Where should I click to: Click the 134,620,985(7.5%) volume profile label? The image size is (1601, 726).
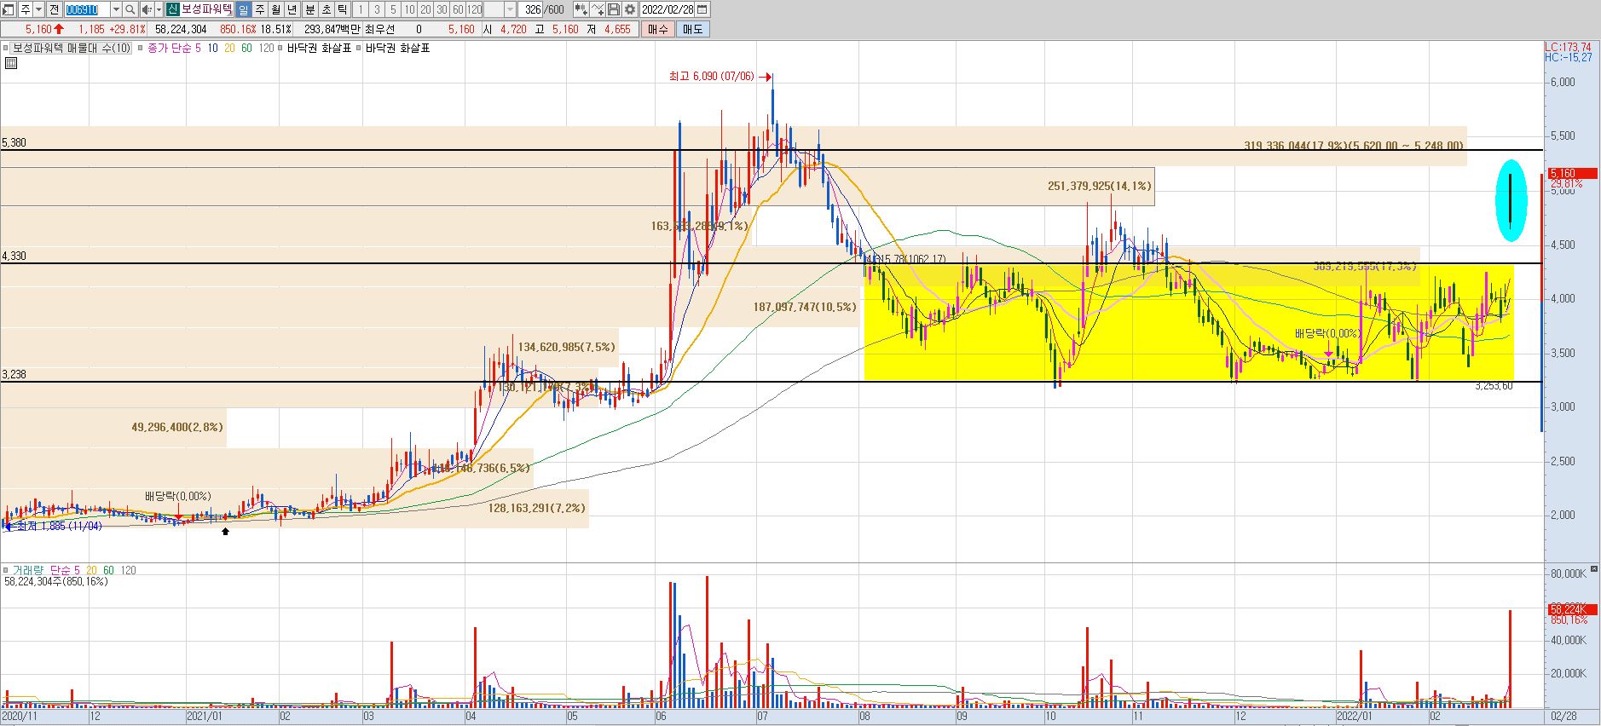(x=566, y=347)
